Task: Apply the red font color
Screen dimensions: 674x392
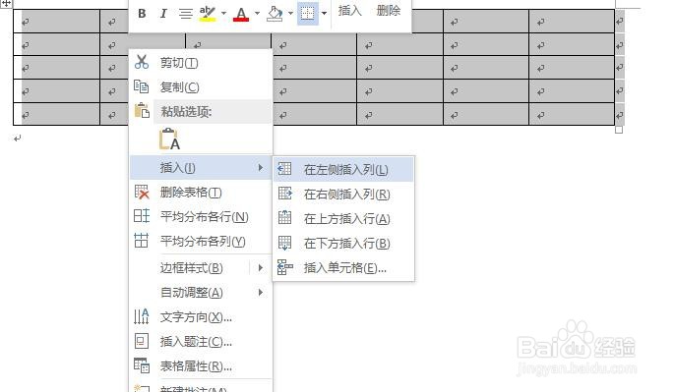Action: pyautogui.click(x=241, y=14)
